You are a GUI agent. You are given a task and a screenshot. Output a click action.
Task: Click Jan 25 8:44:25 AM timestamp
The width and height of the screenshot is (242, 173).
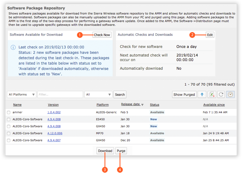pos(216,140)
